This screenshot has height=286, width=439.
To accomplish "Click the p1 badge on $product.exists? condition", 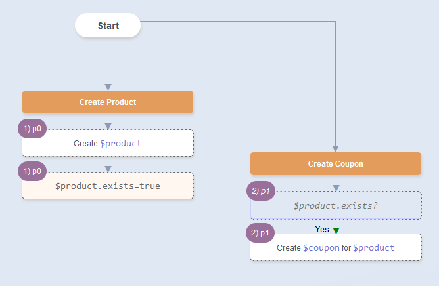I will point(260,191).
